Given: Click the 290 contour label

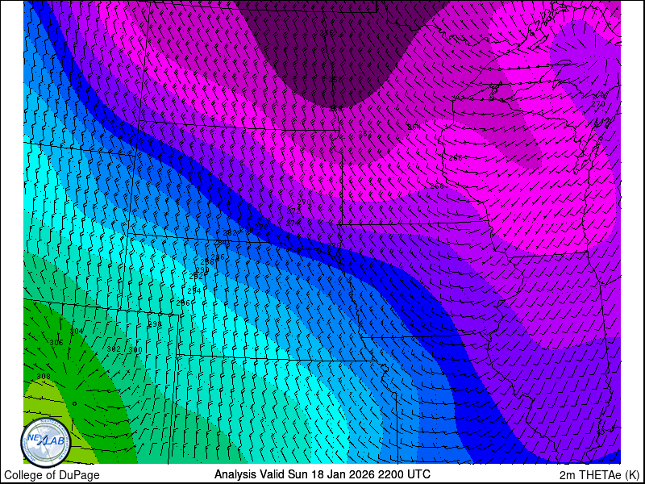Looking at the screenshot, I should [x=202, y=270].
